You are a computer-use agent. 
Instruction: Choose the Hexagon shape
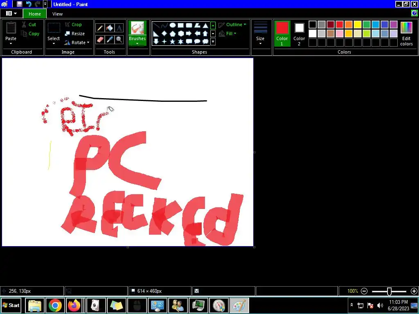[180, 34]
